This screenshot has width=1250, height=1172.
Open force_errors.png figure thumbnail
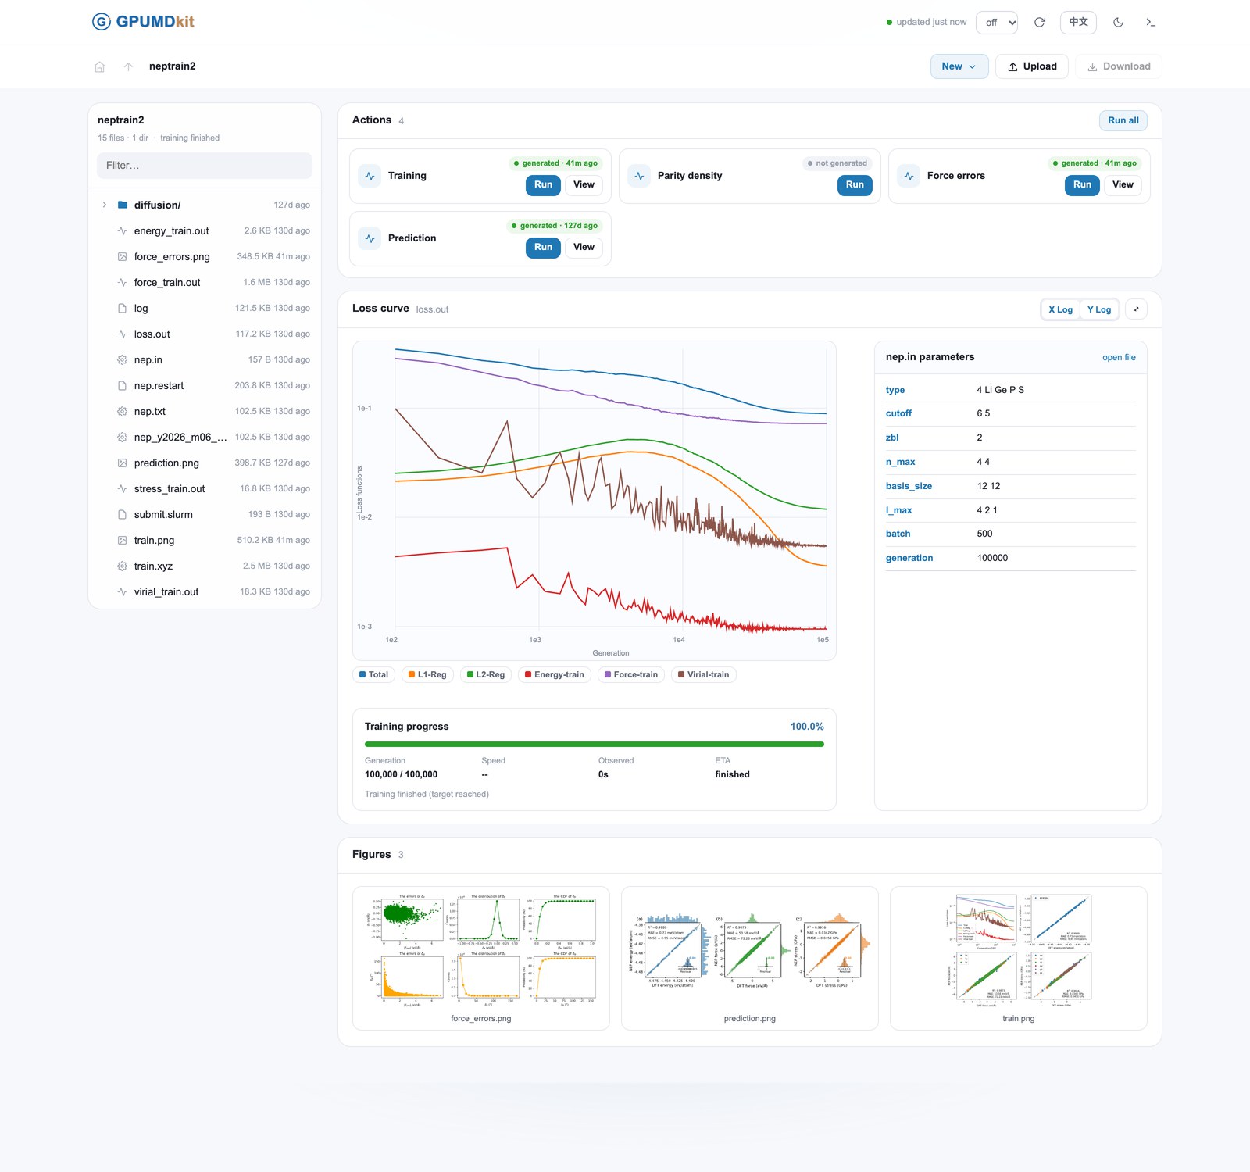[481, 958]
